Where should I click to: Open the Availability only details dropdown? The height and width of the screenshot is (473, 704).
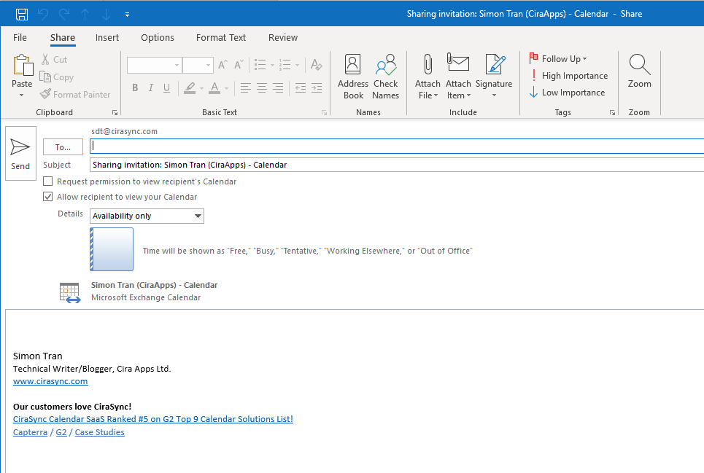198,216
